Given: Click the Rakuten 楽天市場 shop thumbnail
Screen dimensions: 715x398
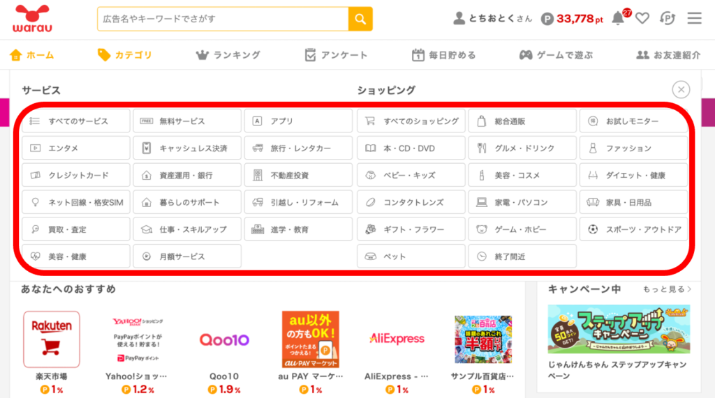Looking at the screenshot, I should [x=52, y=339].
